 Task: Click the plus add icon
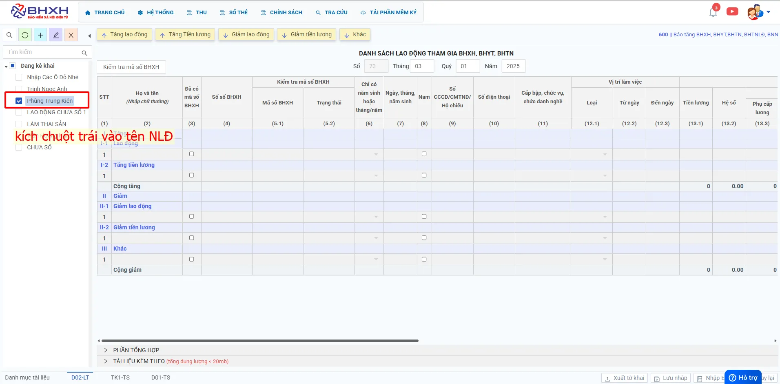coord(40,35)
